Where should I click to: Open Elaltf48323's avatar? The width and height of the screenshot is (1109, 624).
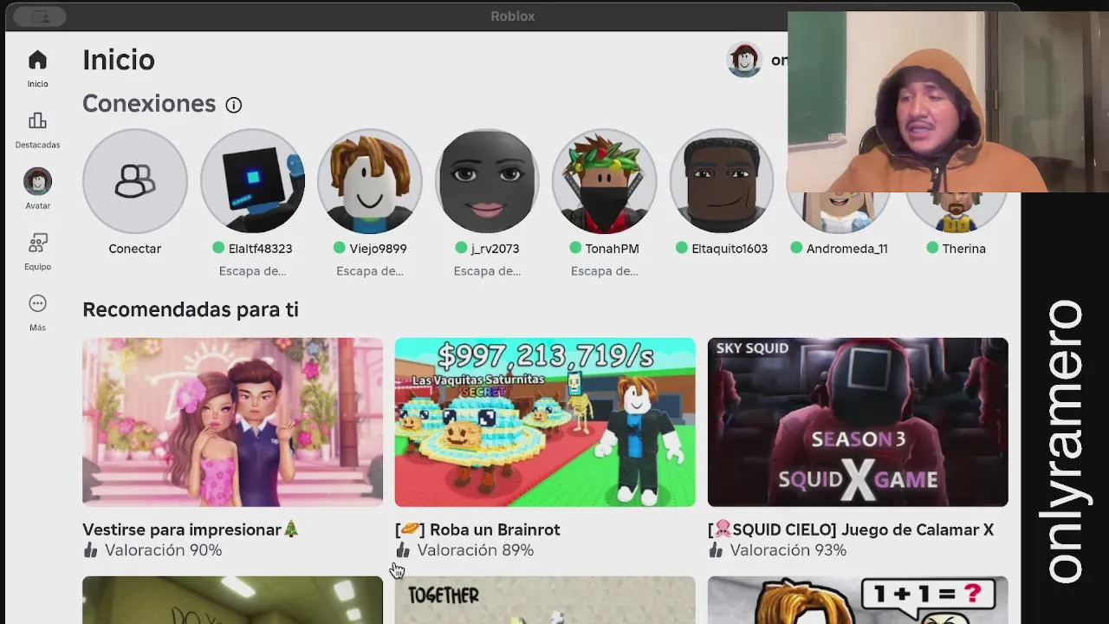253,181
